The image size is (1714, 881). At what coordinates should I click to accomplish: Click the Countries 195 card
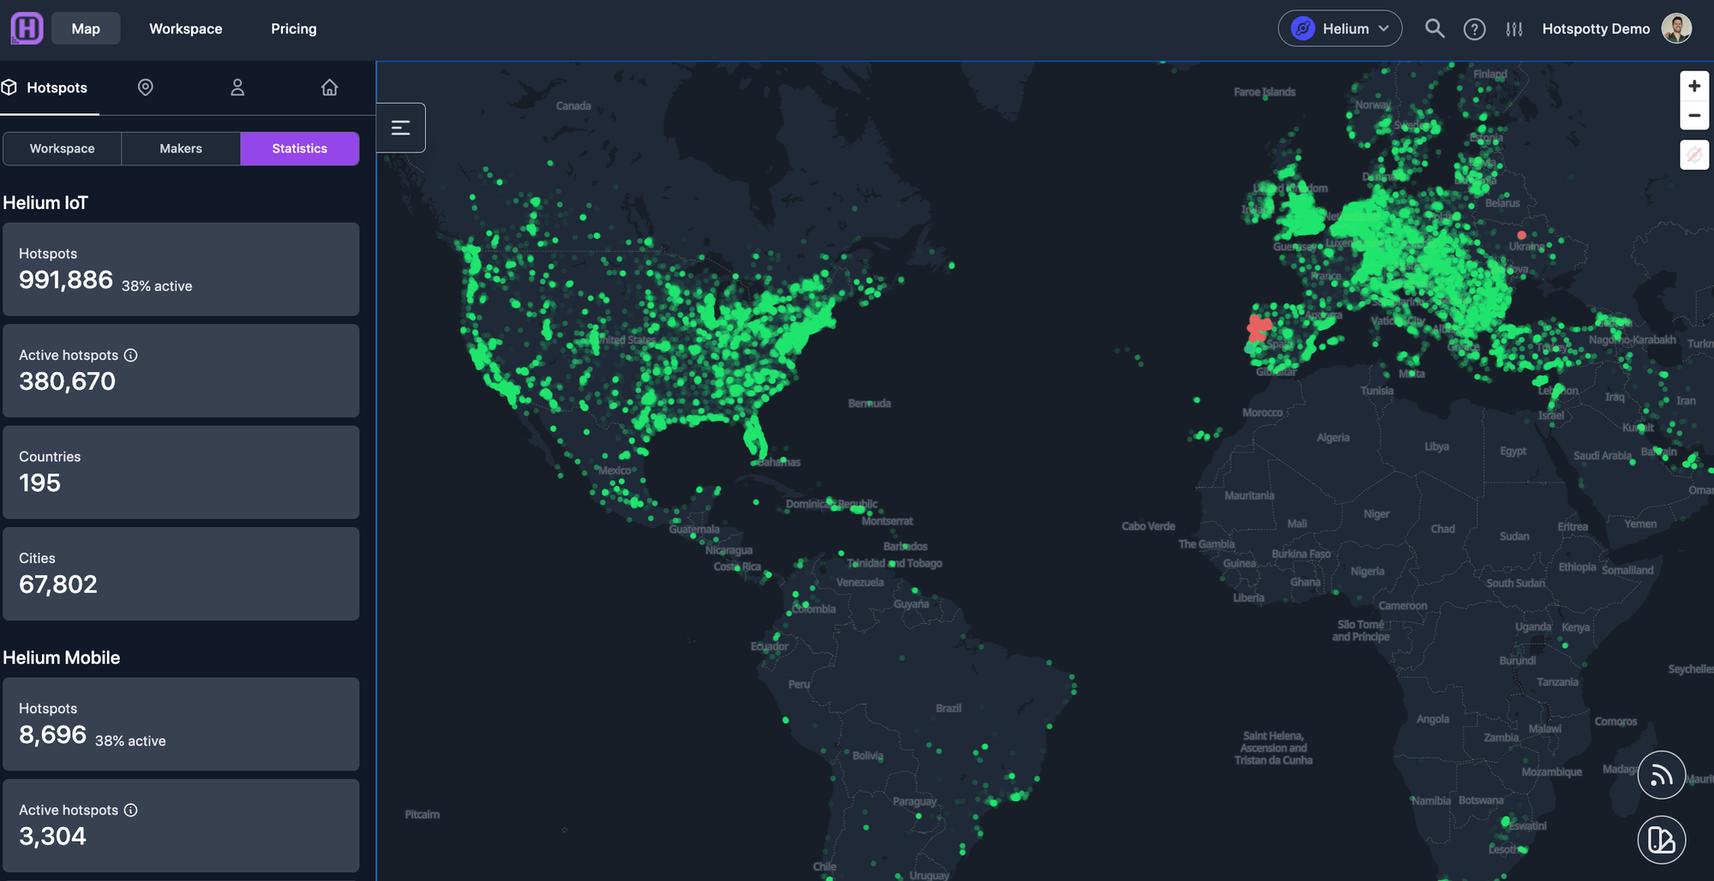(181, 472)
